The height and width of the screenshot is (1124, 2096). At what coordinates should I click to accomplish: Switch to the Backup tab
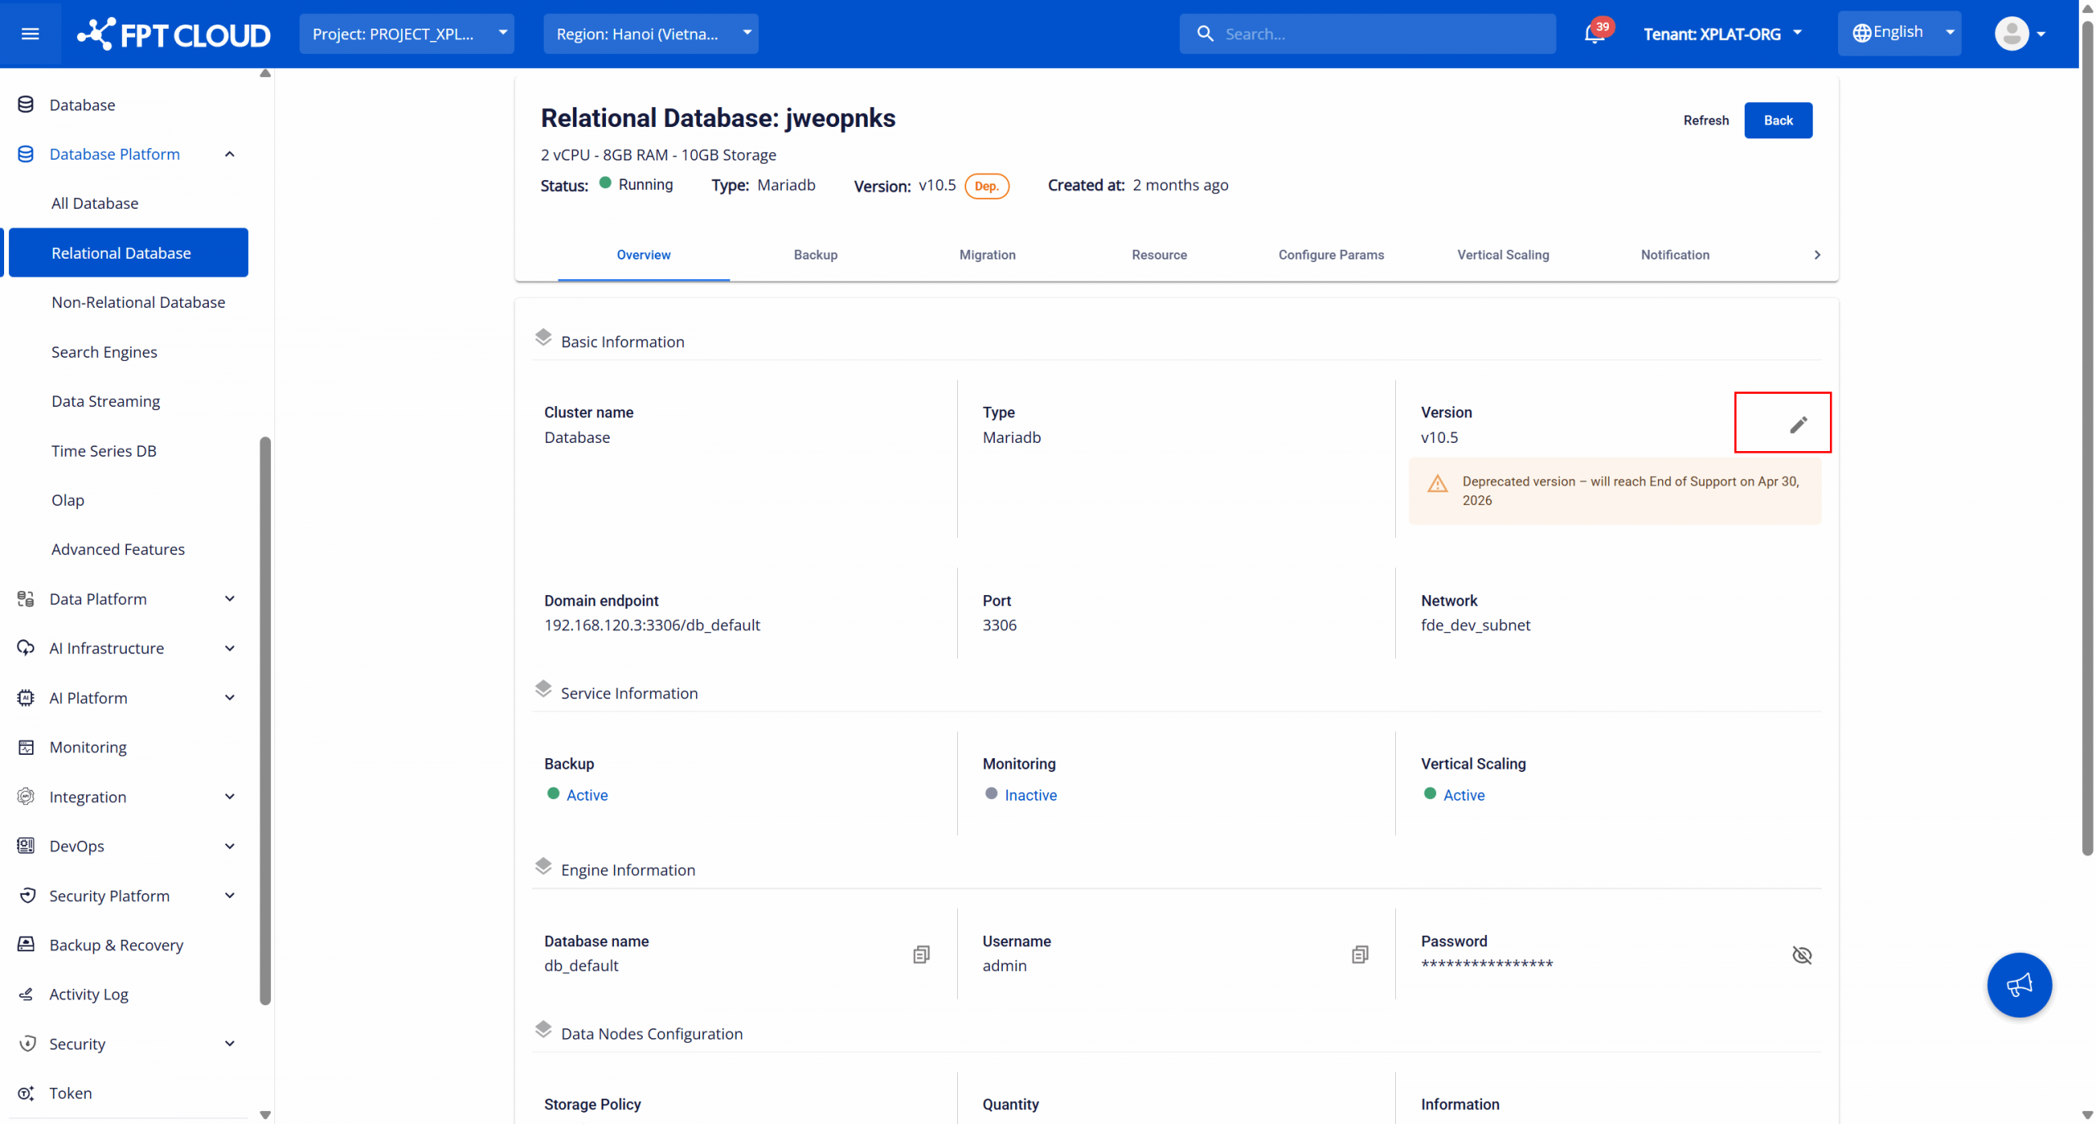point(815,255)
